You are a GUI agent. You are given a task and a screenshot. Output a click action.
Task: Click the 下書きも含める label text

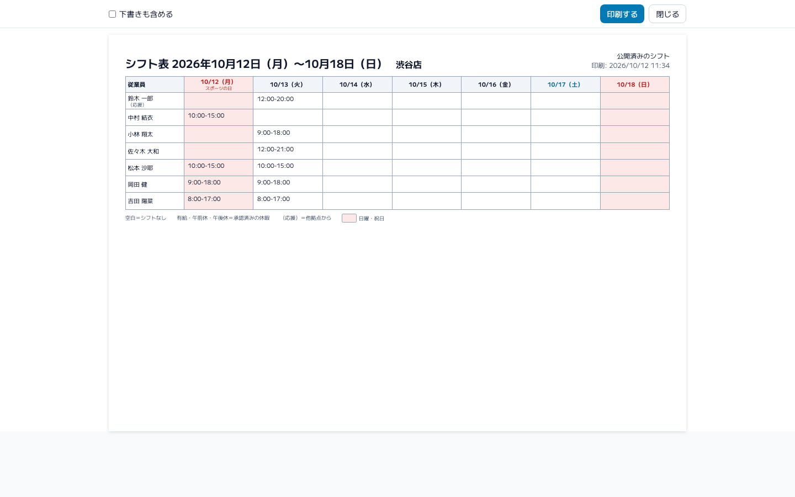pos(146,14)
